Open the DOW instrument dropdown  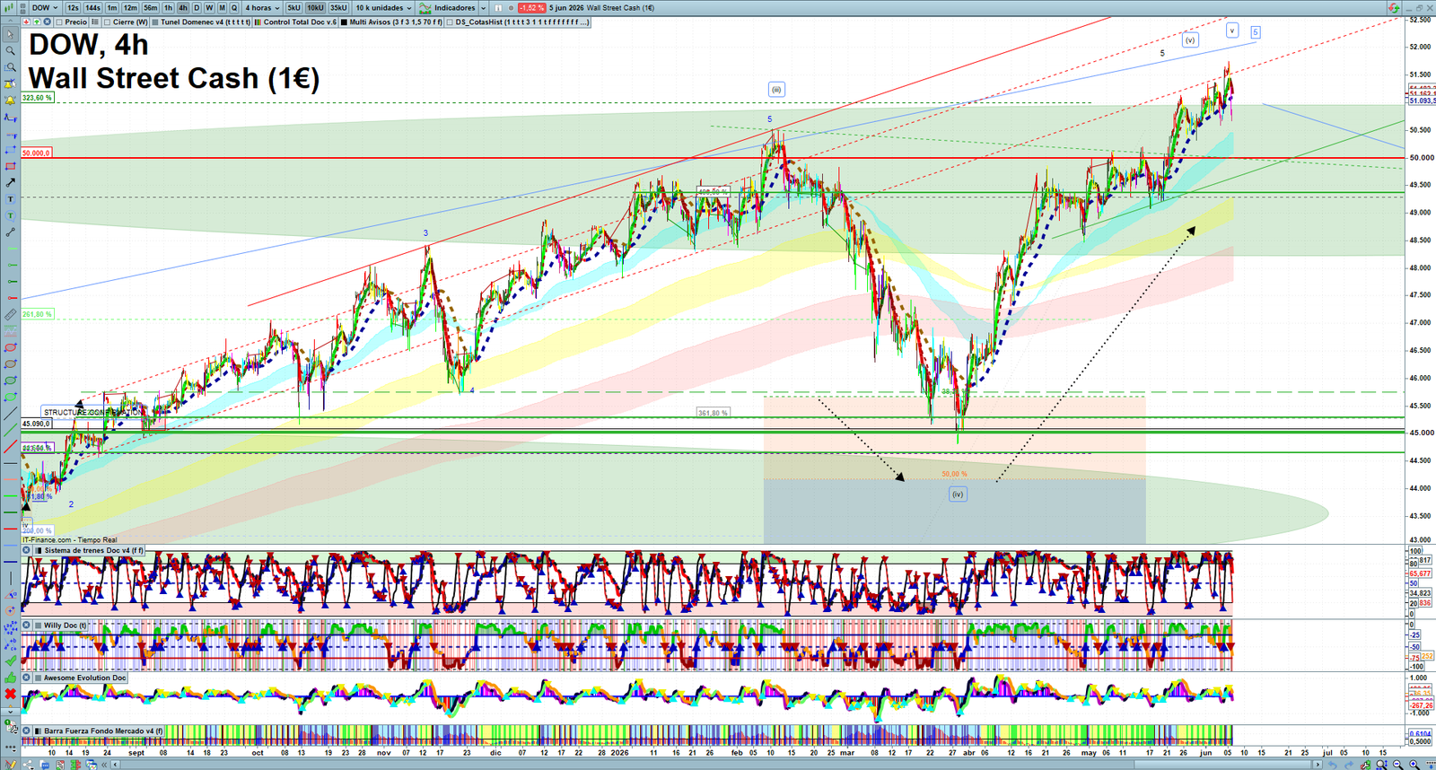(45, 7)
